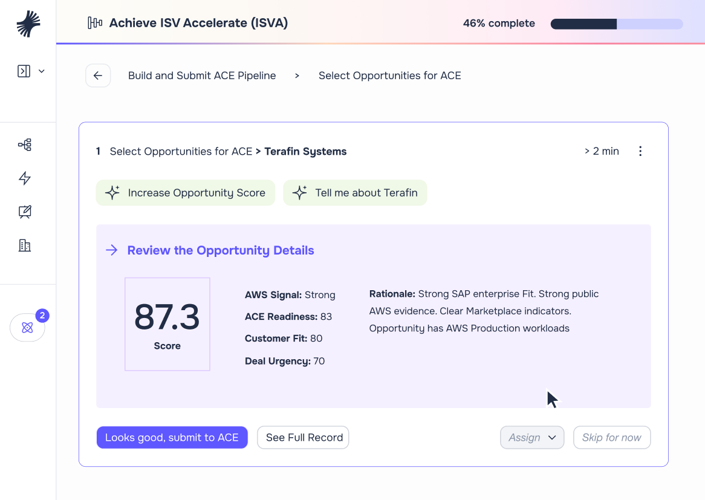This screenshot has width=705, height=500.
Task: Open the Assign dropdown
Action: (x=532, y=438)
